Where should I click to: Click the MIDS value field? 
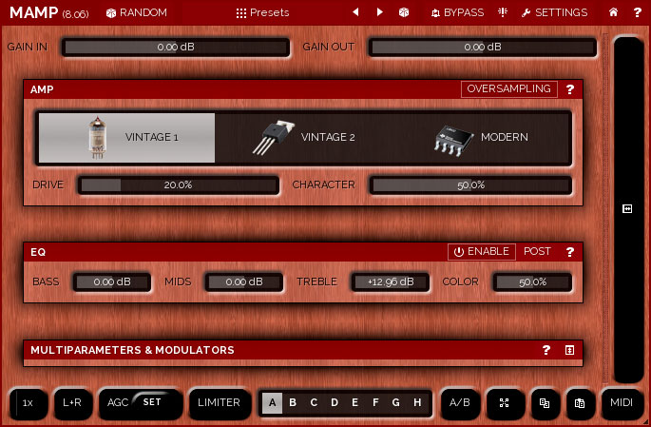(244, 282)
